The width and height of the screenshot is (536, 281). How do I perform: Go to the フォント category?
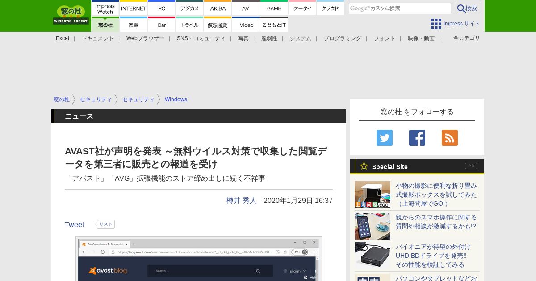[385, 38]
